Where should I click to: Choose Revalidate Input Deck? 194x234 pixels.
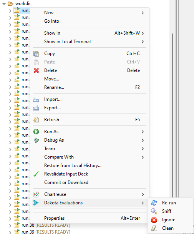pos(90,174)
